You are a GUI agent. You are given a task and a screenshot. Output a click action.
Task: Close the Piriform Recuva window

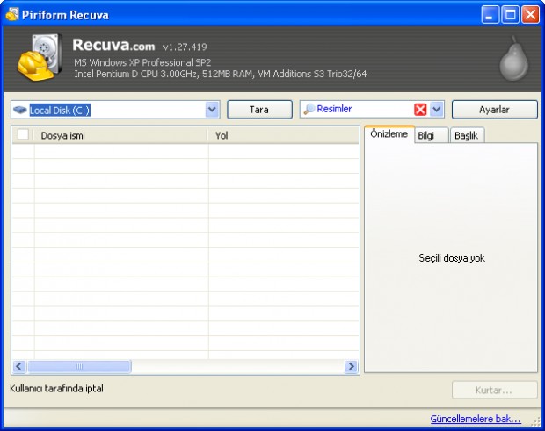coord(530,15)
